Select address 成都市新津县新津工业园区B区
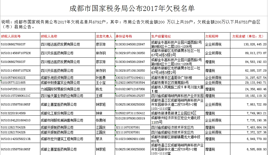Screen dimensions: 268x155 tap(174, 113)
